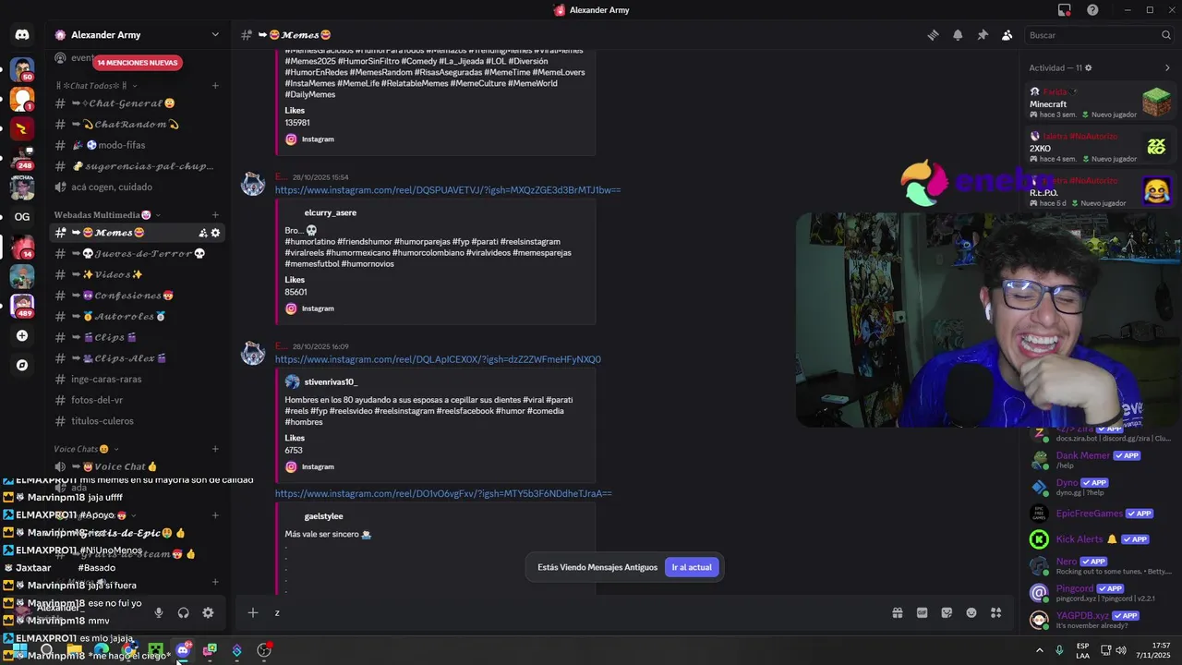Open server icon with 489 badge
The width and height of the screenshot is (1182, 665).
pyautogui.click(x=22, y=305)
